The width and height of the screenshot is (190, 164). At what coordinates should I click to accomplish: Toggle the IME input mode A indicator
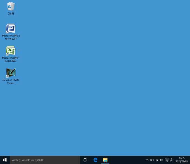tap(171, 160)
